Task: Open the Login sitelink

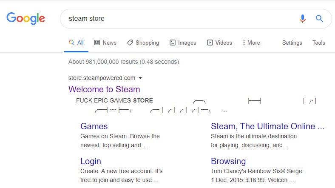Action: [91, 161]
